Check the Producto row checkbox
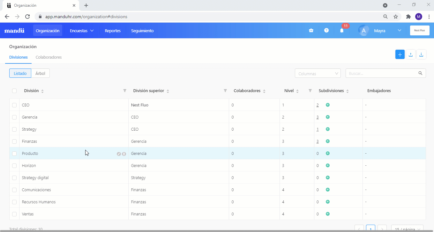 (14, 154)
